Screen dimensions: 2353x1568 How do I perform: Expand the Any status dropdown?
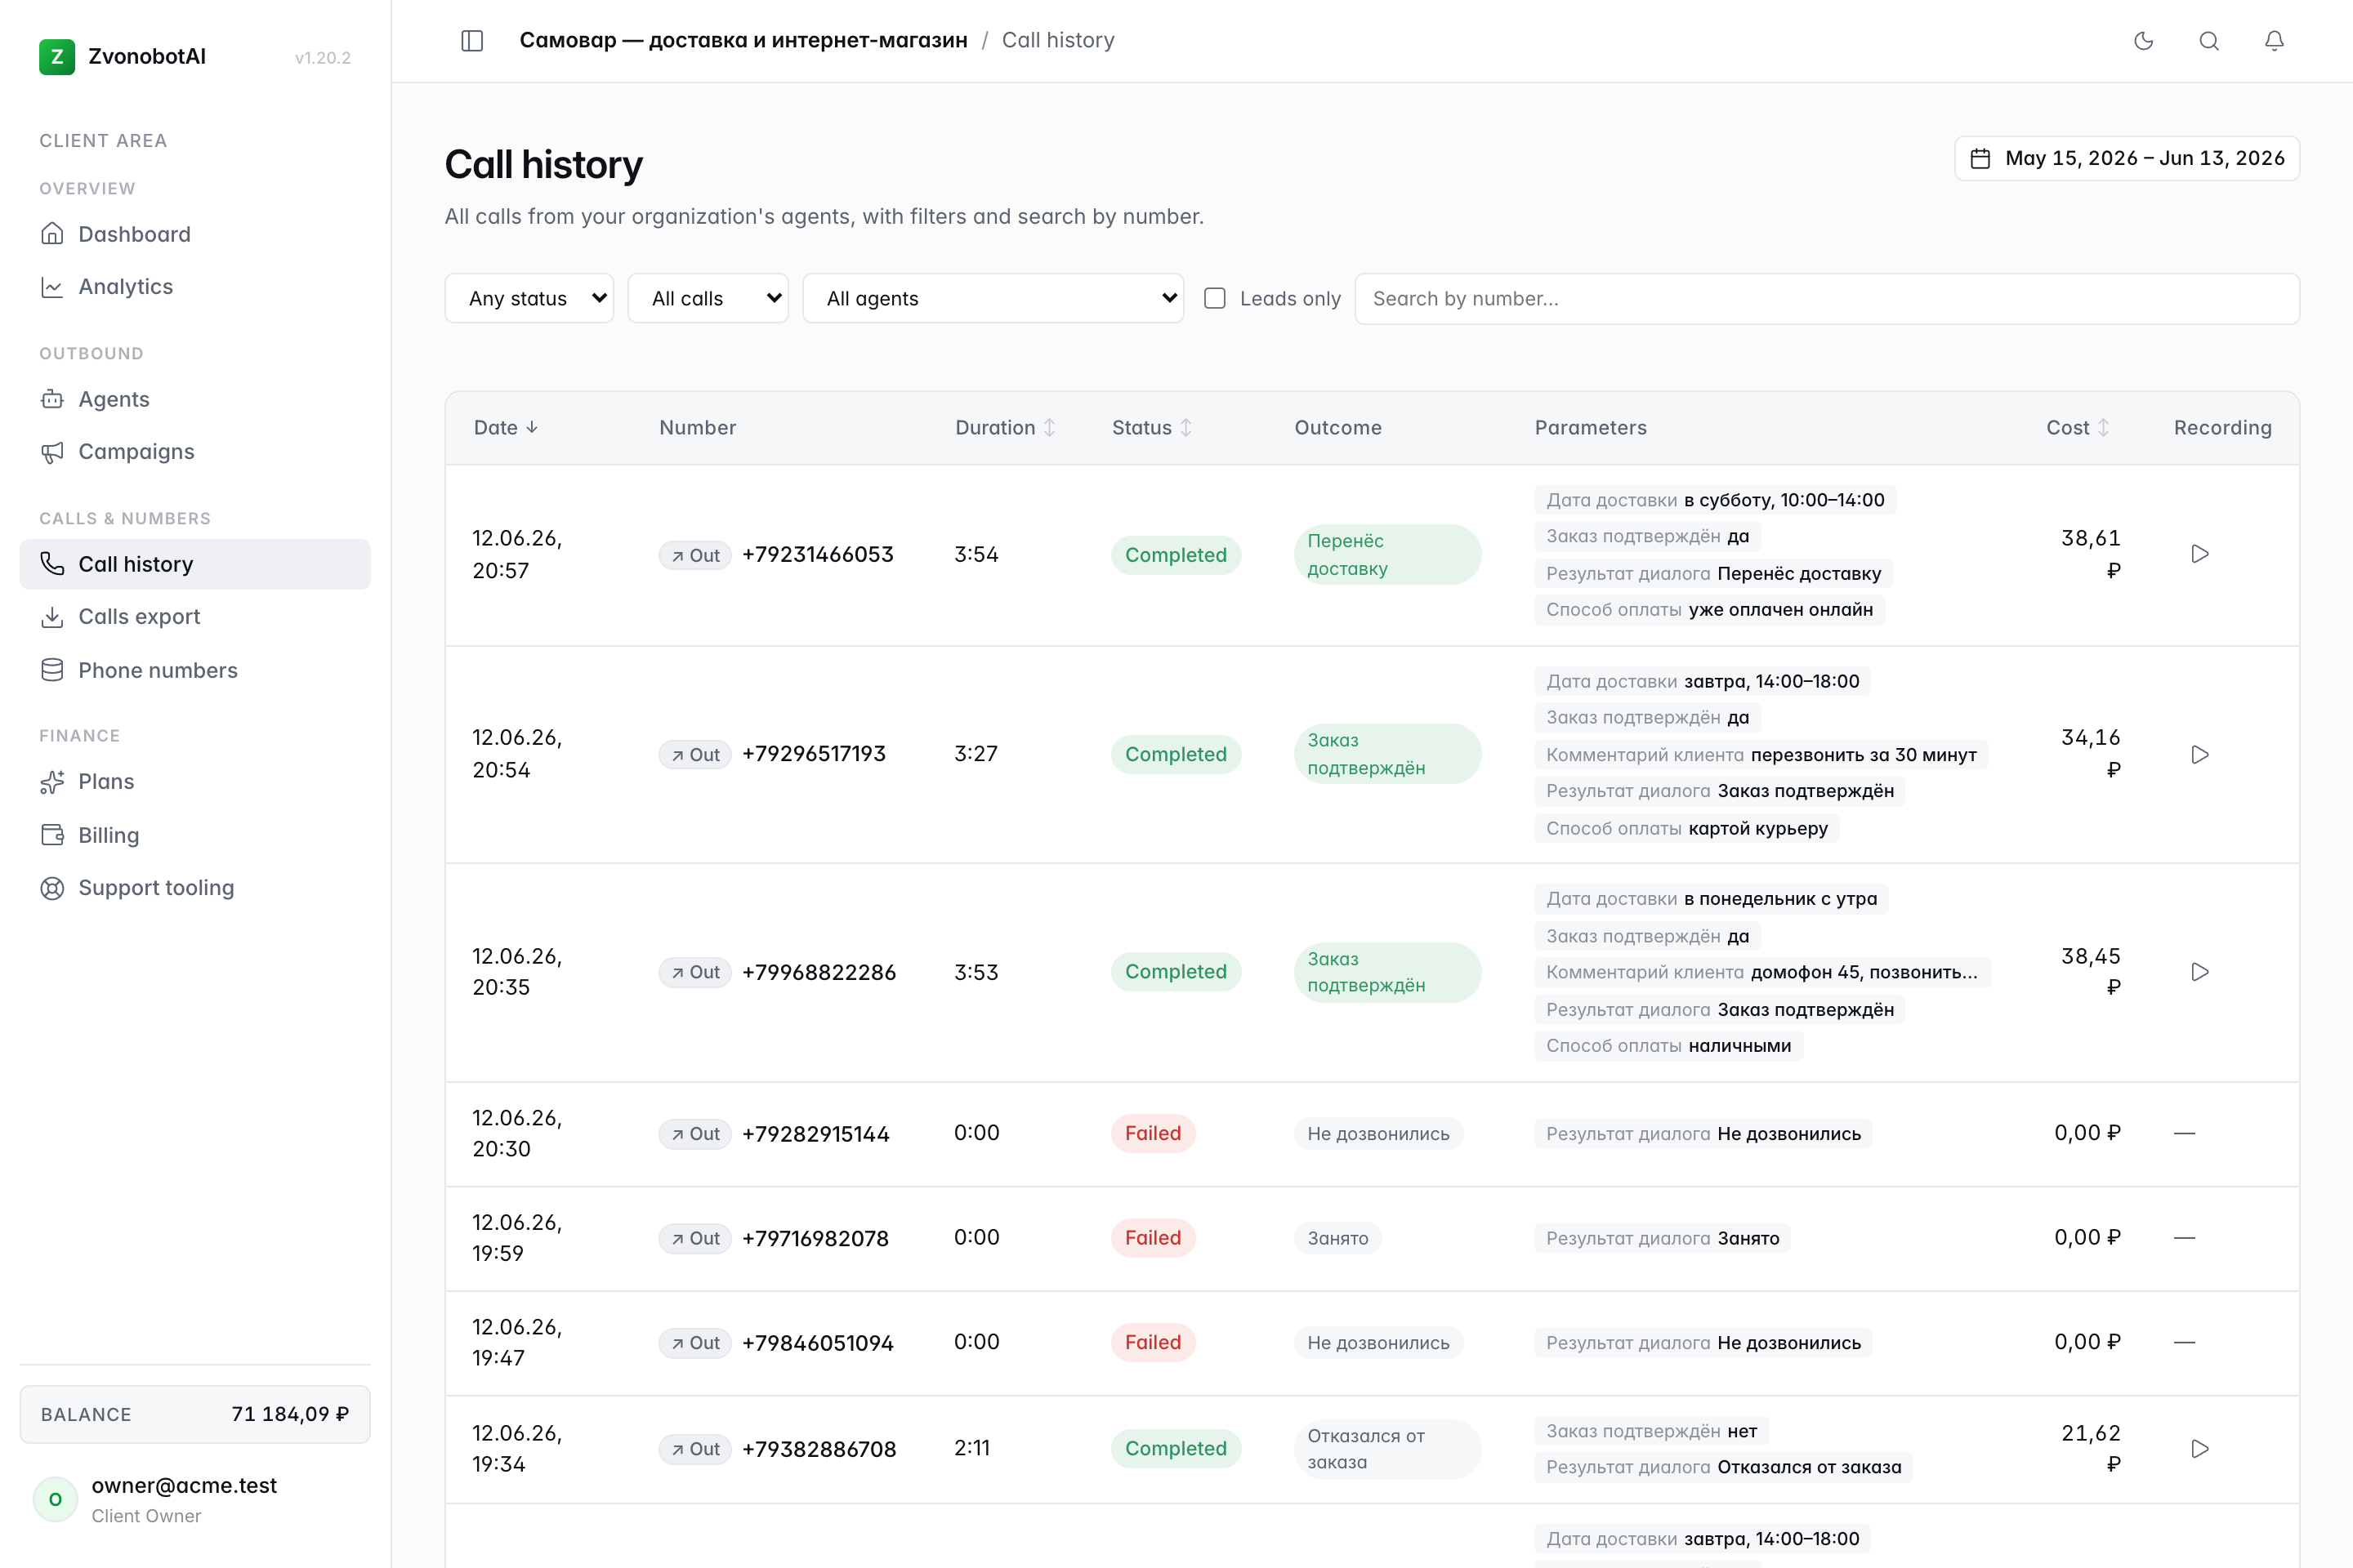529,298
